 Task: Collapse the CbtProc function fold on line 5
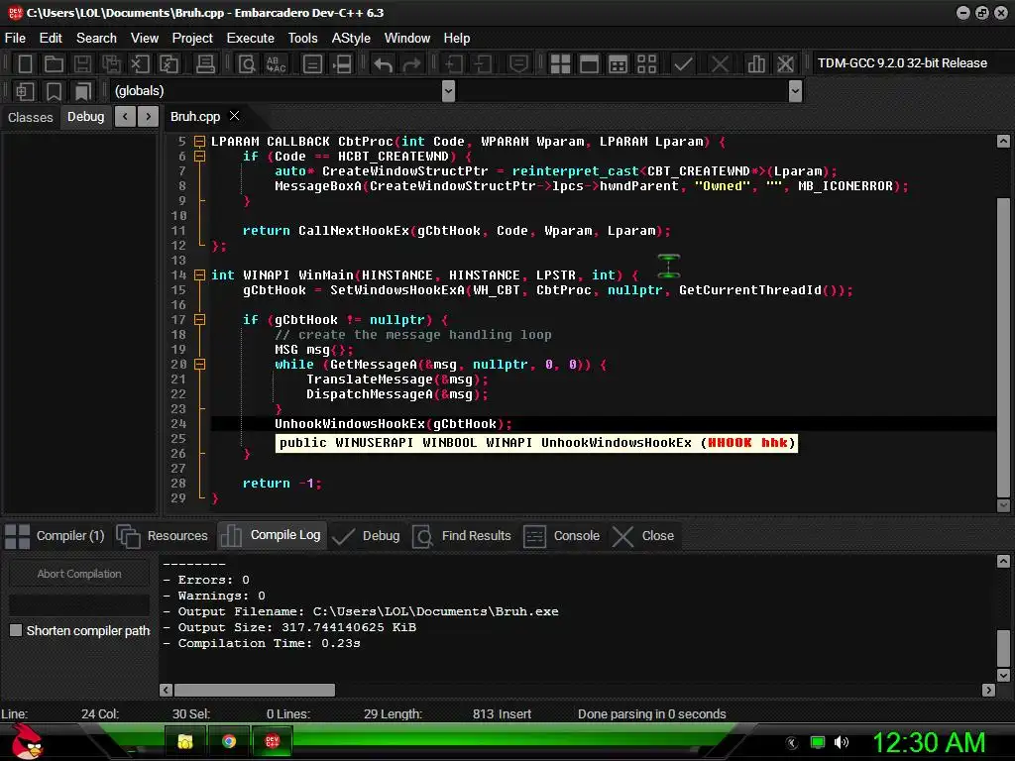tap(200, 142)
